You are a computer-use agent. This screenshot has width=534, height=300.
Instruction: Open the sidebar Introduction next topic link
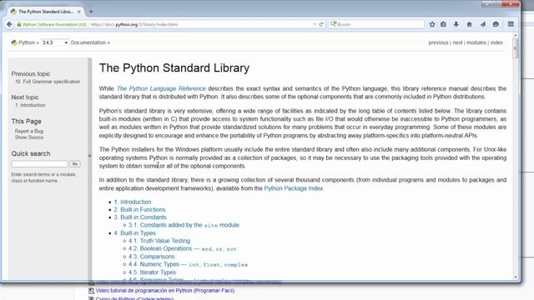pos(30,105)
